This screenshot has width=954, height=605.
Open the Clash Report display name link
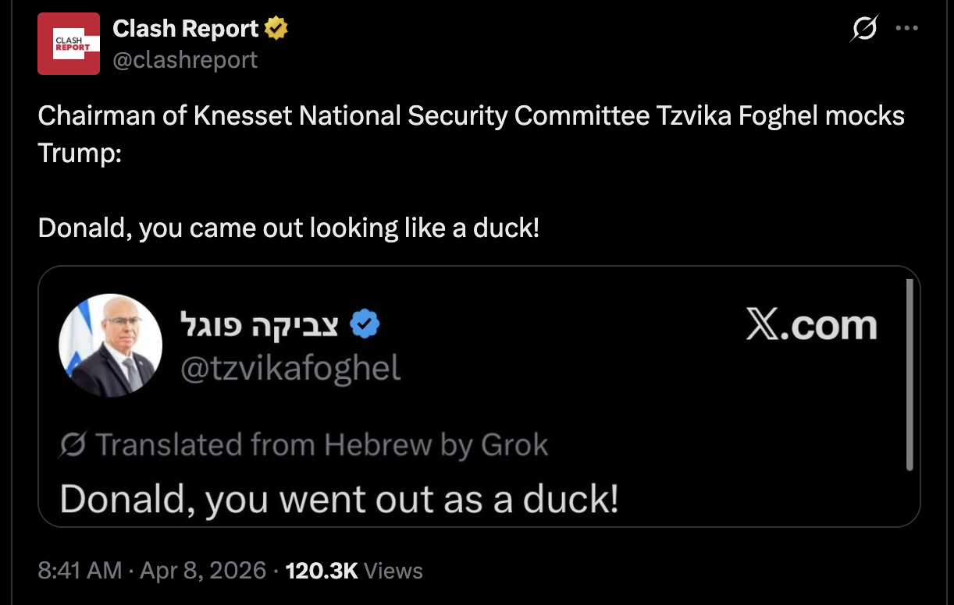pyautogui.click(x=185, y=29)
